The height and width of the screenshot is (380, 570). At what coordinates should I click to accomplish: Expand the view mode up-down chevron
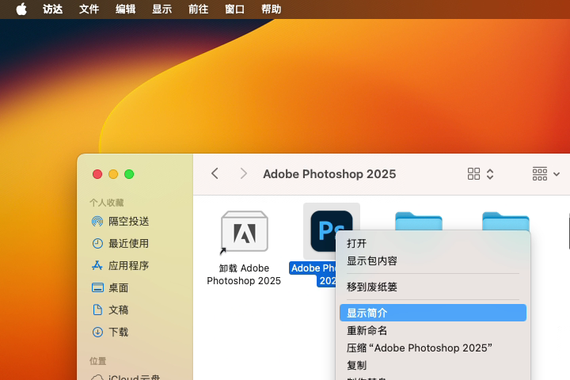[490, 174]
